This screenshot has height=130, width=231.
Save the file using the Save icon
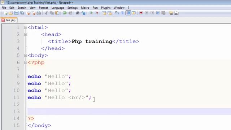(16, 13)
